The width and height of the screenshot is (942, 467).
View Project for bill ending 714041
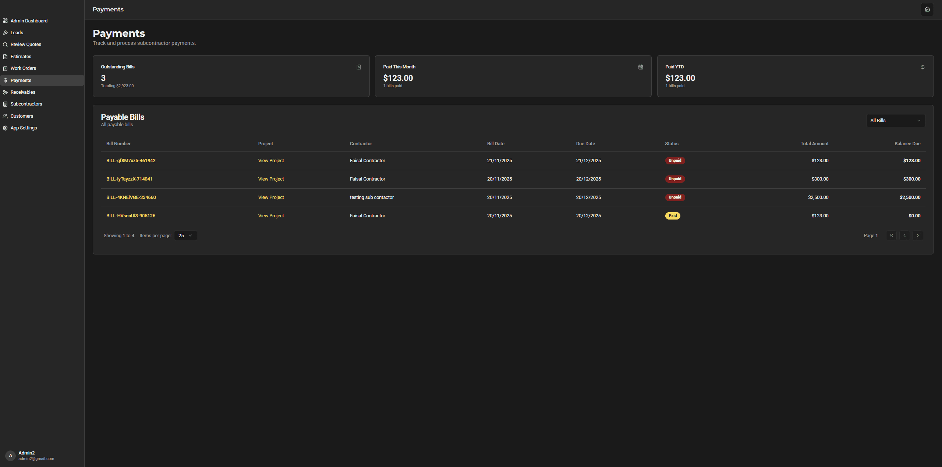pyautogui.click(x=271, y=179)
